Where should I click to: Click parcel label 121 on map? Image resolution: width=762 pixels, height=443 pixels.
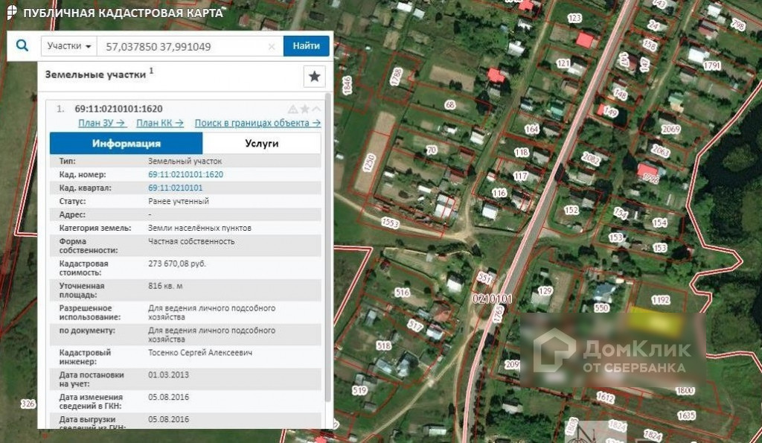pyautogui.click(x=563, y=63)
